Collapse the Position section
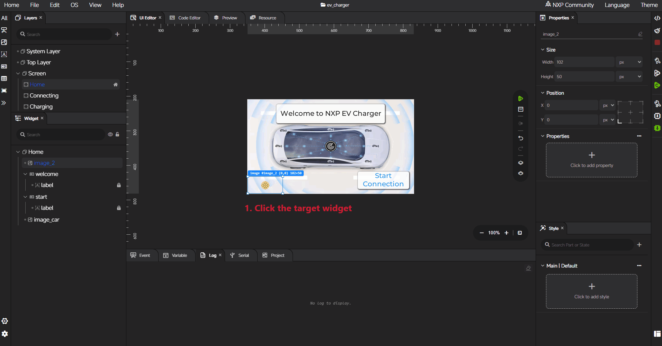Image resolution: width=662 pixels, height=346 pixels. (x=543, y=93)
